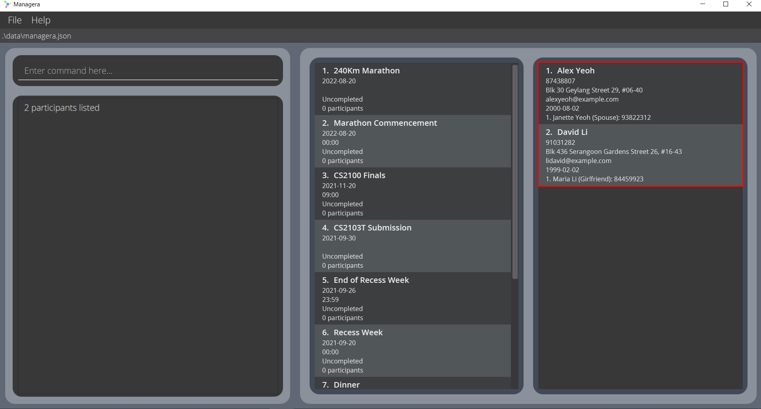Screen dimensions: 761x409
Task: Click address Blk 30 Geylang Street 29
Action: point(594,90)
